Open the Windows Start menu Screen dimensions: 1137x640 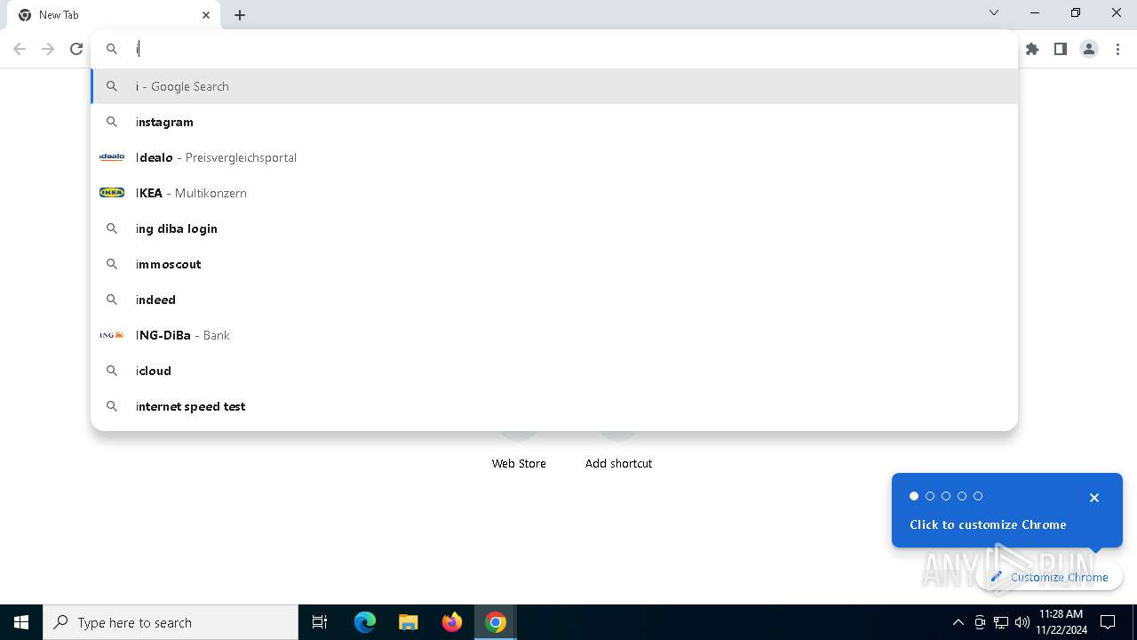click(x=21, y=622)
